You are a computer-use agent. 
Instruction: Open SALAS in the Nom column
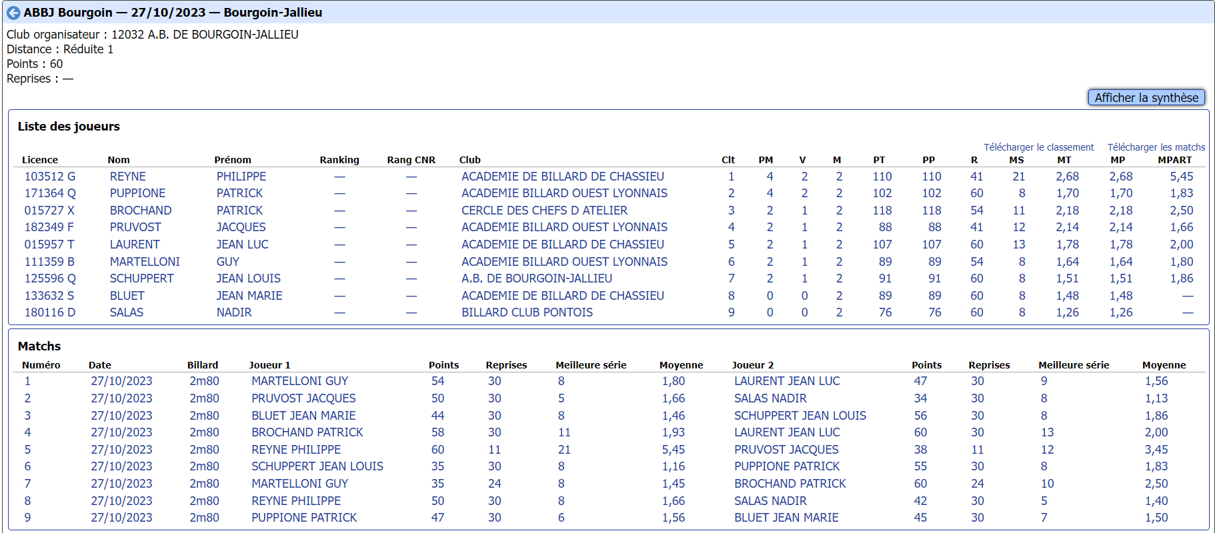[127, 312]
